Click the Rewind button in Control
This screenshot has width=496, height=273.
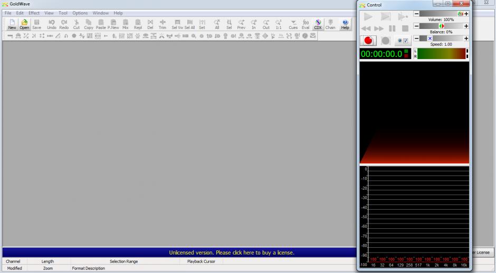tap(366, 28)
